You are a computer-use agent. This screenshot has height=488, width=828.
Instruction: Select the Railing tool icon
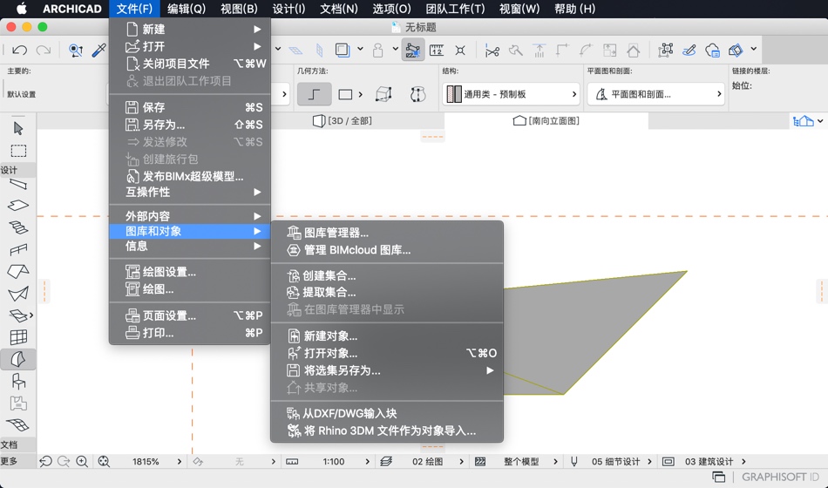18,249
